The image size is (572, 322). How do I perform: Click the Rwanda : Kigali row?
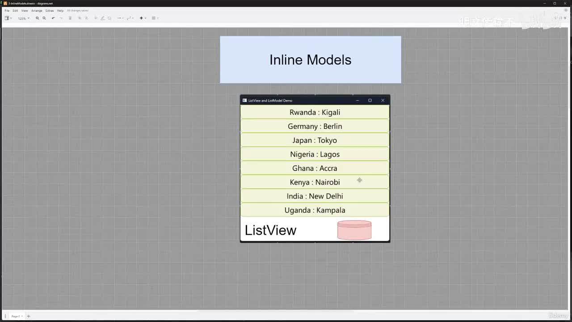[315, 112]
